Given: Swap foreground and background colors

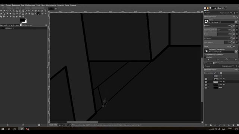Looking at the screenshot, I should coord(26,19).
